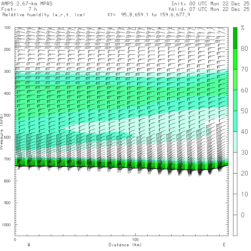This screenshot has height=251, width=251.
Task: Click the 70 colorbar label
Action: (x=244, y=69)
